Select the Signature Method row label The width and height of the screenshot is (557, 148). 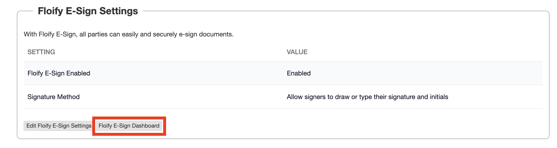point(53,97)
